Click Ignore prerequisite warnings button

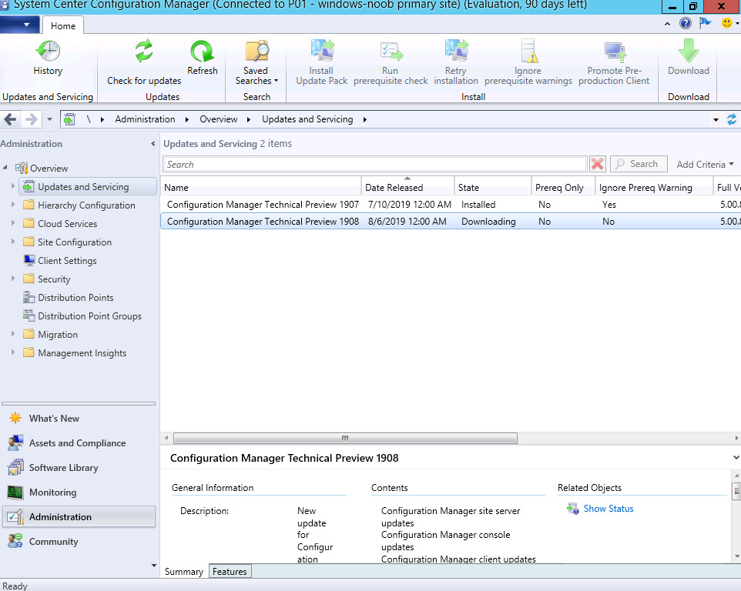click(x=528, y=62)
